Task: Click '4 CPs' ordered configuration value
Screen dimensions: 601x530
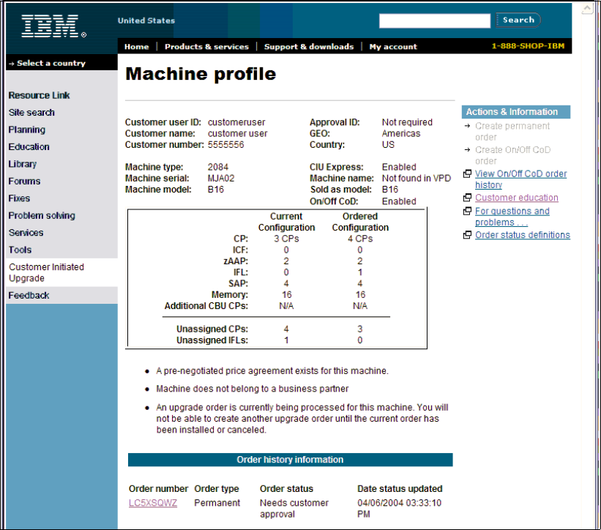Action: tap(360, 239)
